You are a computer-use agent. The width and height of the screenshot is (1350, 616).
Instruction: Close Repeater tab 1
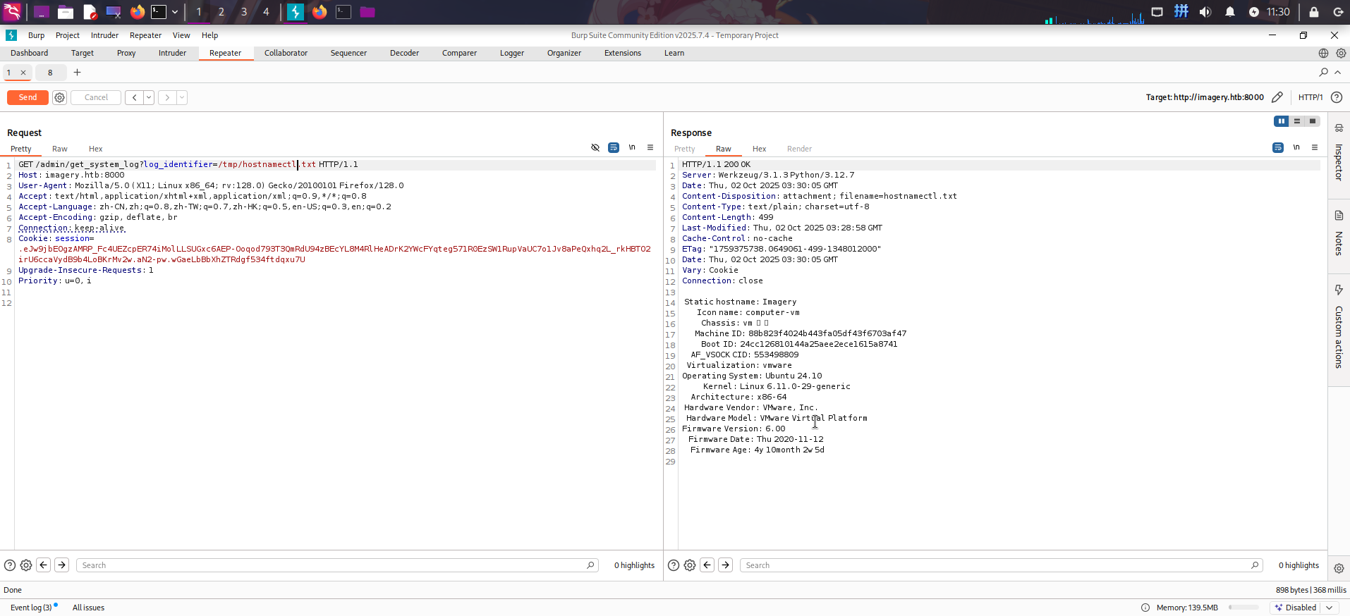(23, 73)
